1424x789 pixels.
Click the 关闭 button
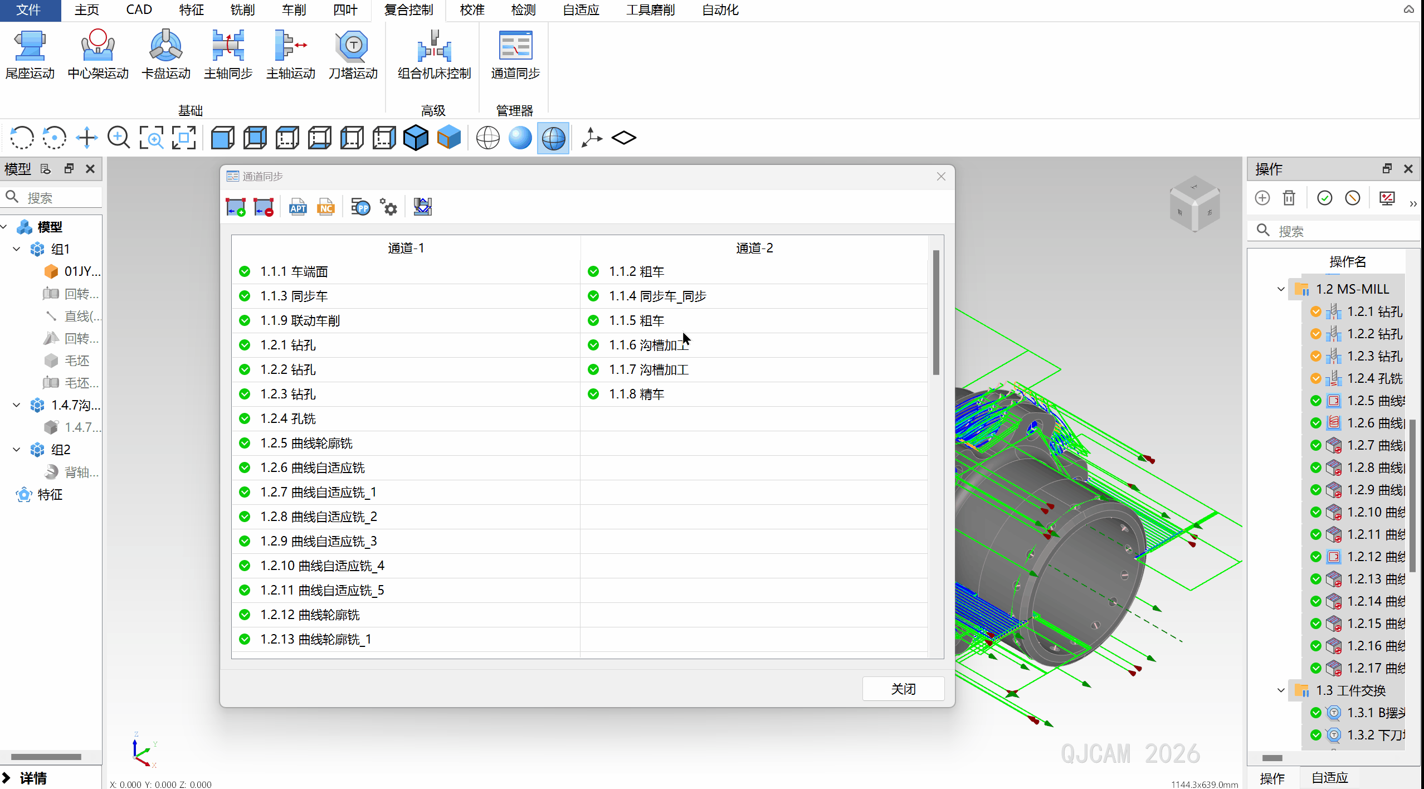pos(903,689)
